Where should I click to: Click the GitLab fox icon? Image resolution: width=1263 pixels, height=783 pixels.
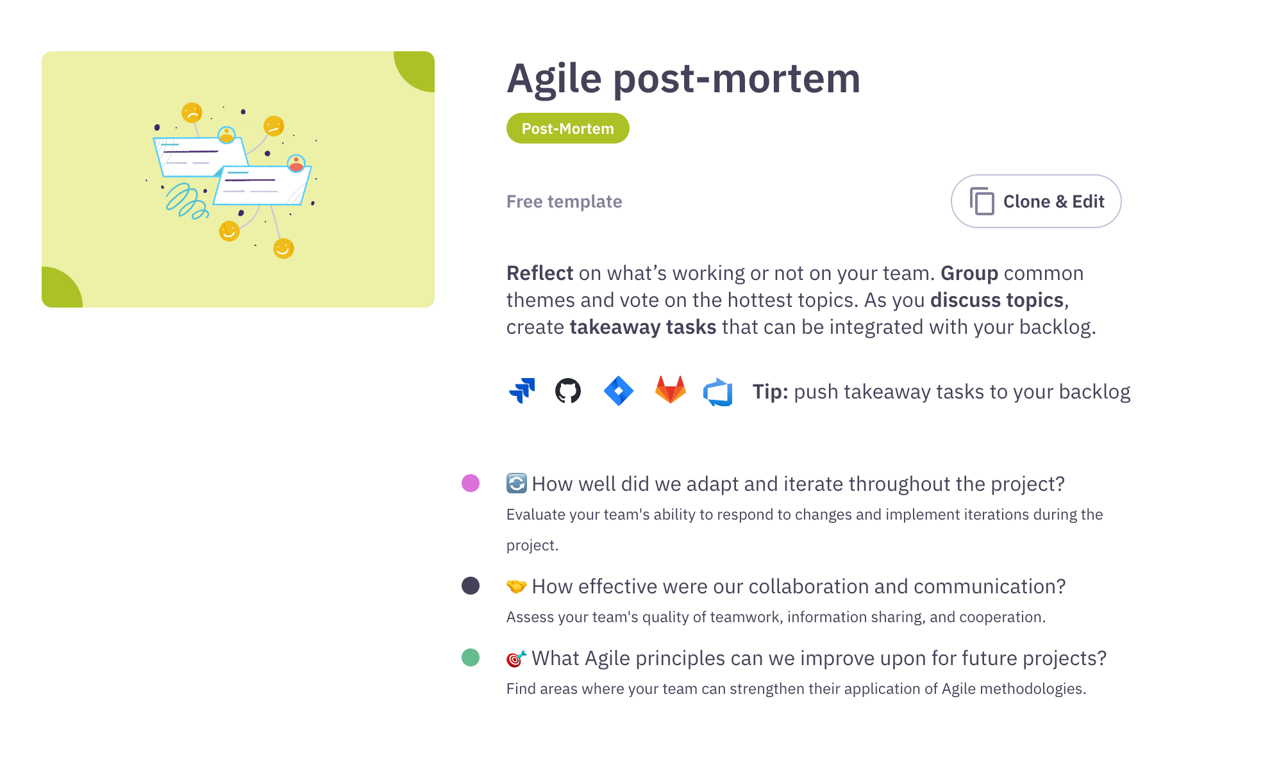point(669,390)
